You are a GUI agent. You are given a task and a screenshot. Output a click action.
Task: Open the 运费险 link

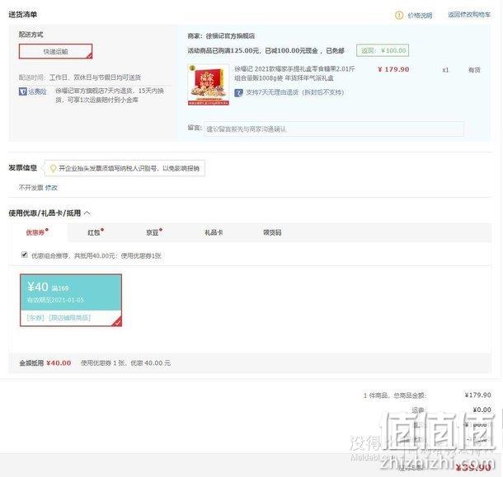coord(38,91)
